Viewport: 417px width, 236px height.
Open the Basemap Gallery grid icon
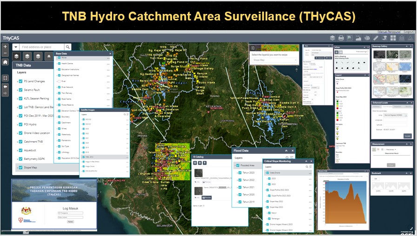pyautogui.click(x=393, y=38)
